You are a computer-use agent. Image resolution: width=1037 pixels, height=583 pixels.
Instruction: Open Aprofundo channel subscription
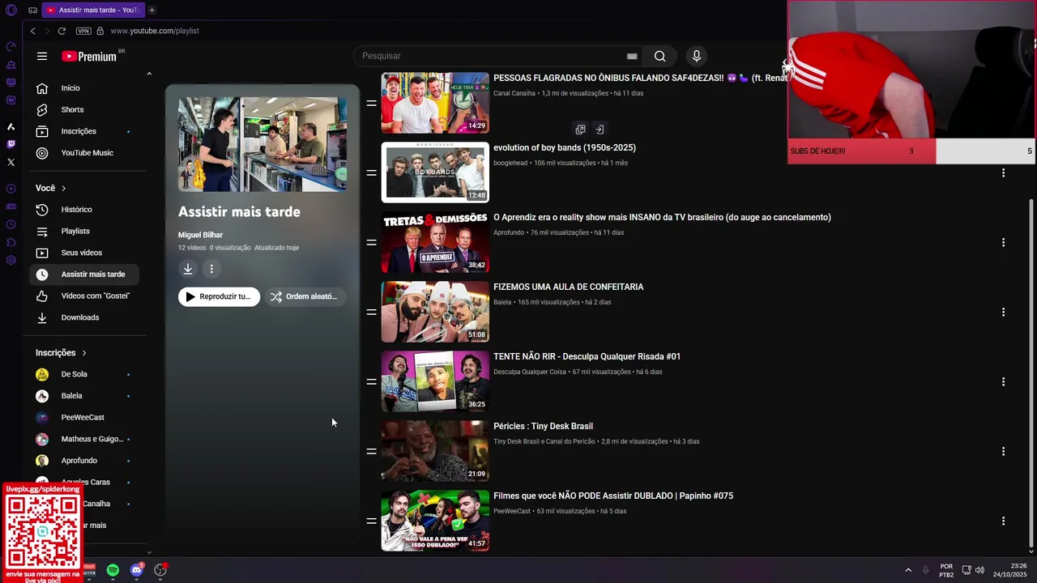[x=84, y=461]
